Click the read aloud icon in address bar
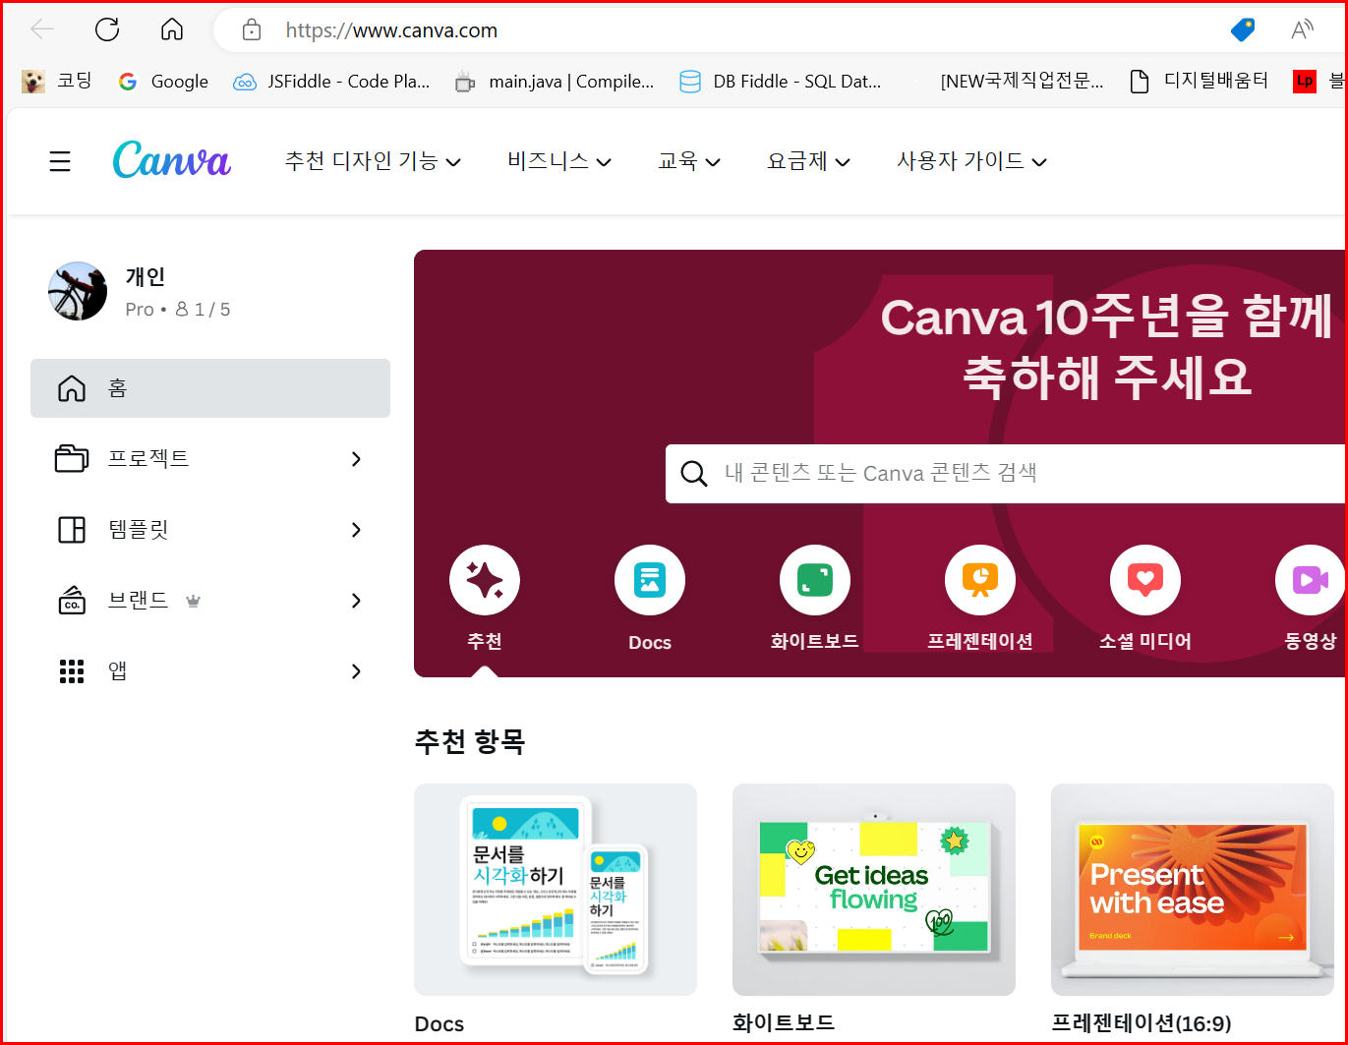 click(x=1302, y=30)
